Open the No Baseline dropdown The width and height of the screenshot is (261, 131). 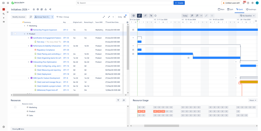[x=247, y=16]
